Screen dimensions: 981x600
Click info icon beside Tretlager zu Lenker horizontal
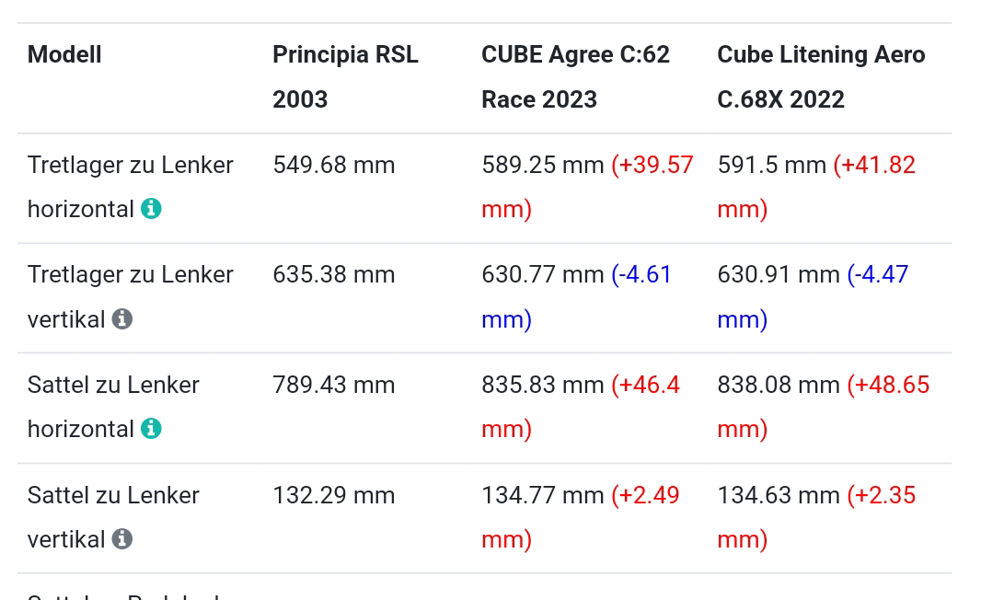[151, 209]
